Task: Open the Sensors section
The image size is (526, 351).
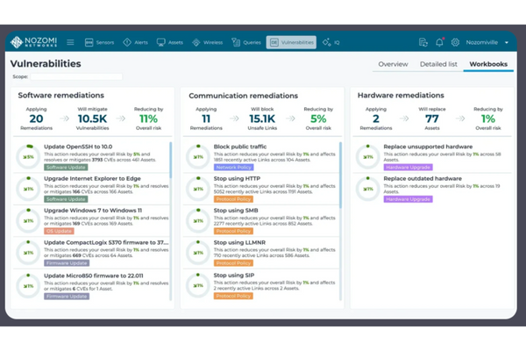Action: coord(99,42)
